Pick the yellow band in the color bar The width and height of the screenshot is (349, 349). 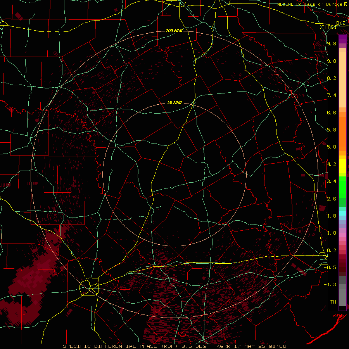click(342, 166)
